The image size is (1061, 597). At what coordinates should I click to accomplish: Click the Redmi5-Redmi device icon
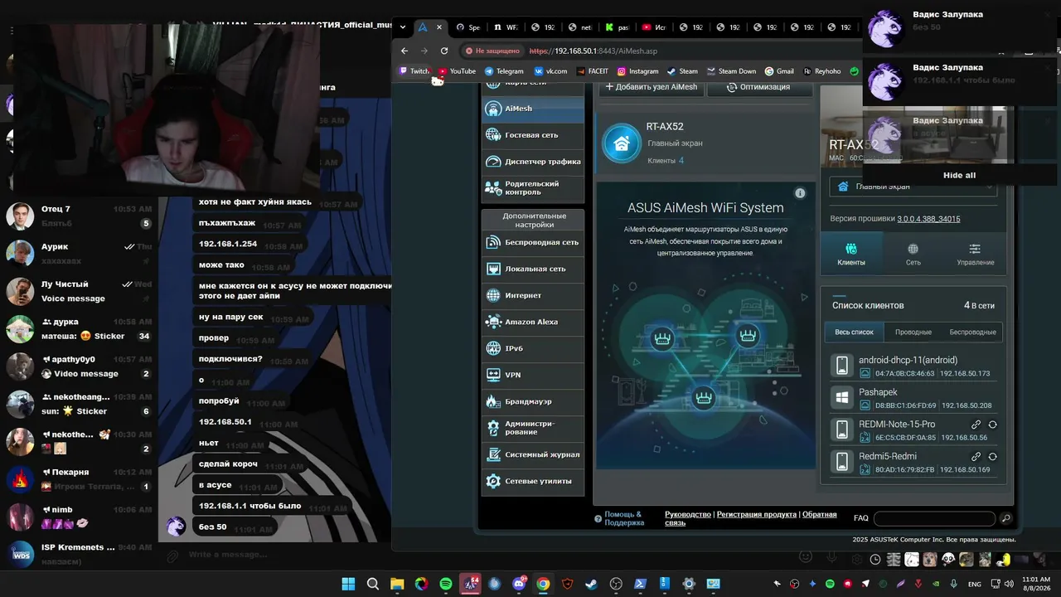click(x=842, y=462)
